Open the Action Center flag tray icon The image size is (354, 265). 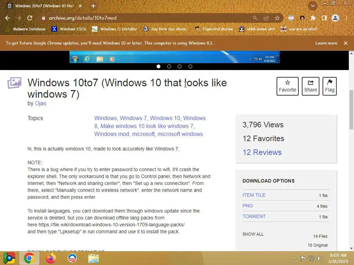(303, 258)
